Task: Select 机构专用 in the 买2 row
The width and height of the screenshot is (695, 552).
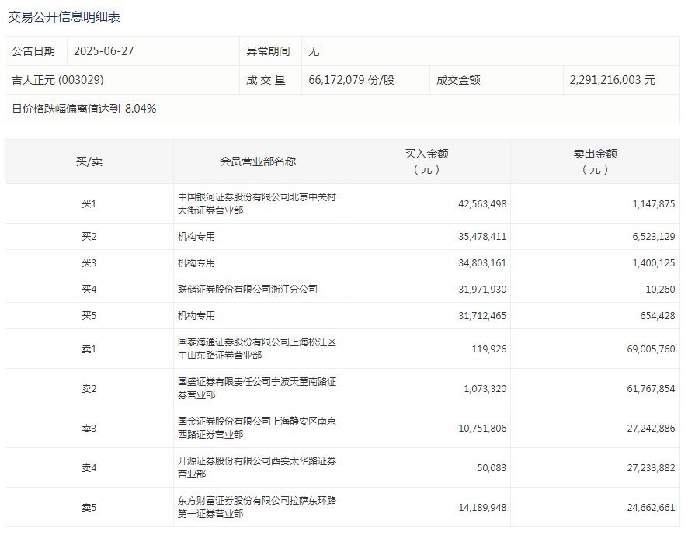Action: tap(196, 237)
